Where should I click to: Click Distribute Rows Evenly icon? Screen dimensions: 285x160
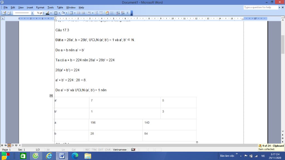coord(96,13)
